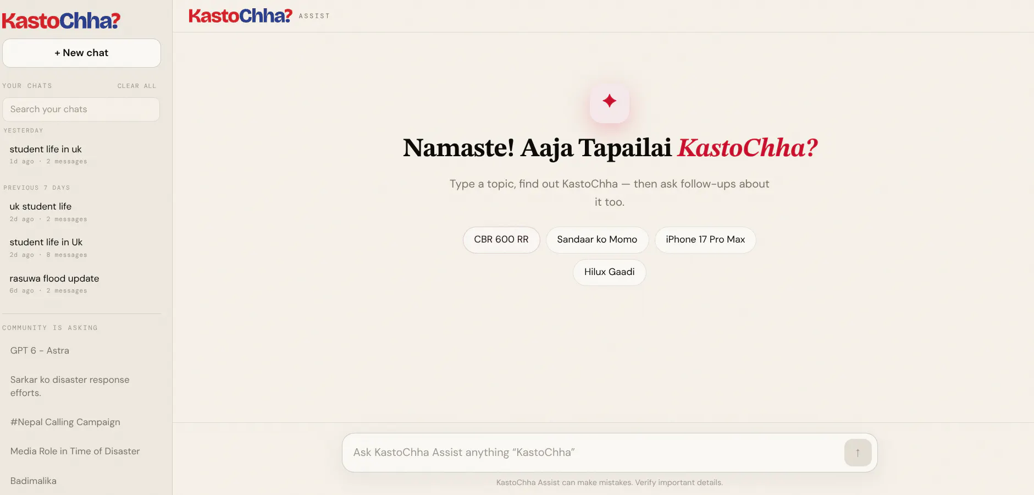The image size is (1034, 495).
Task: Choose the iPhone 17 Pro Max suggestion
Action: [x=705, y=240]
